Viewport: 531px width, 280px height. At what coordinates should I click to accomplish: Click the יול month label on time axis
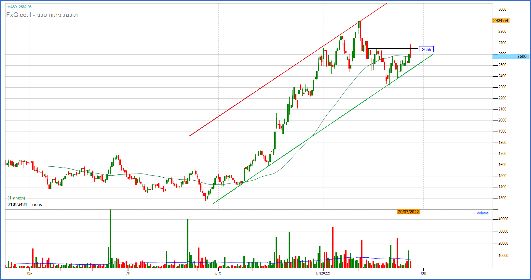128,273
